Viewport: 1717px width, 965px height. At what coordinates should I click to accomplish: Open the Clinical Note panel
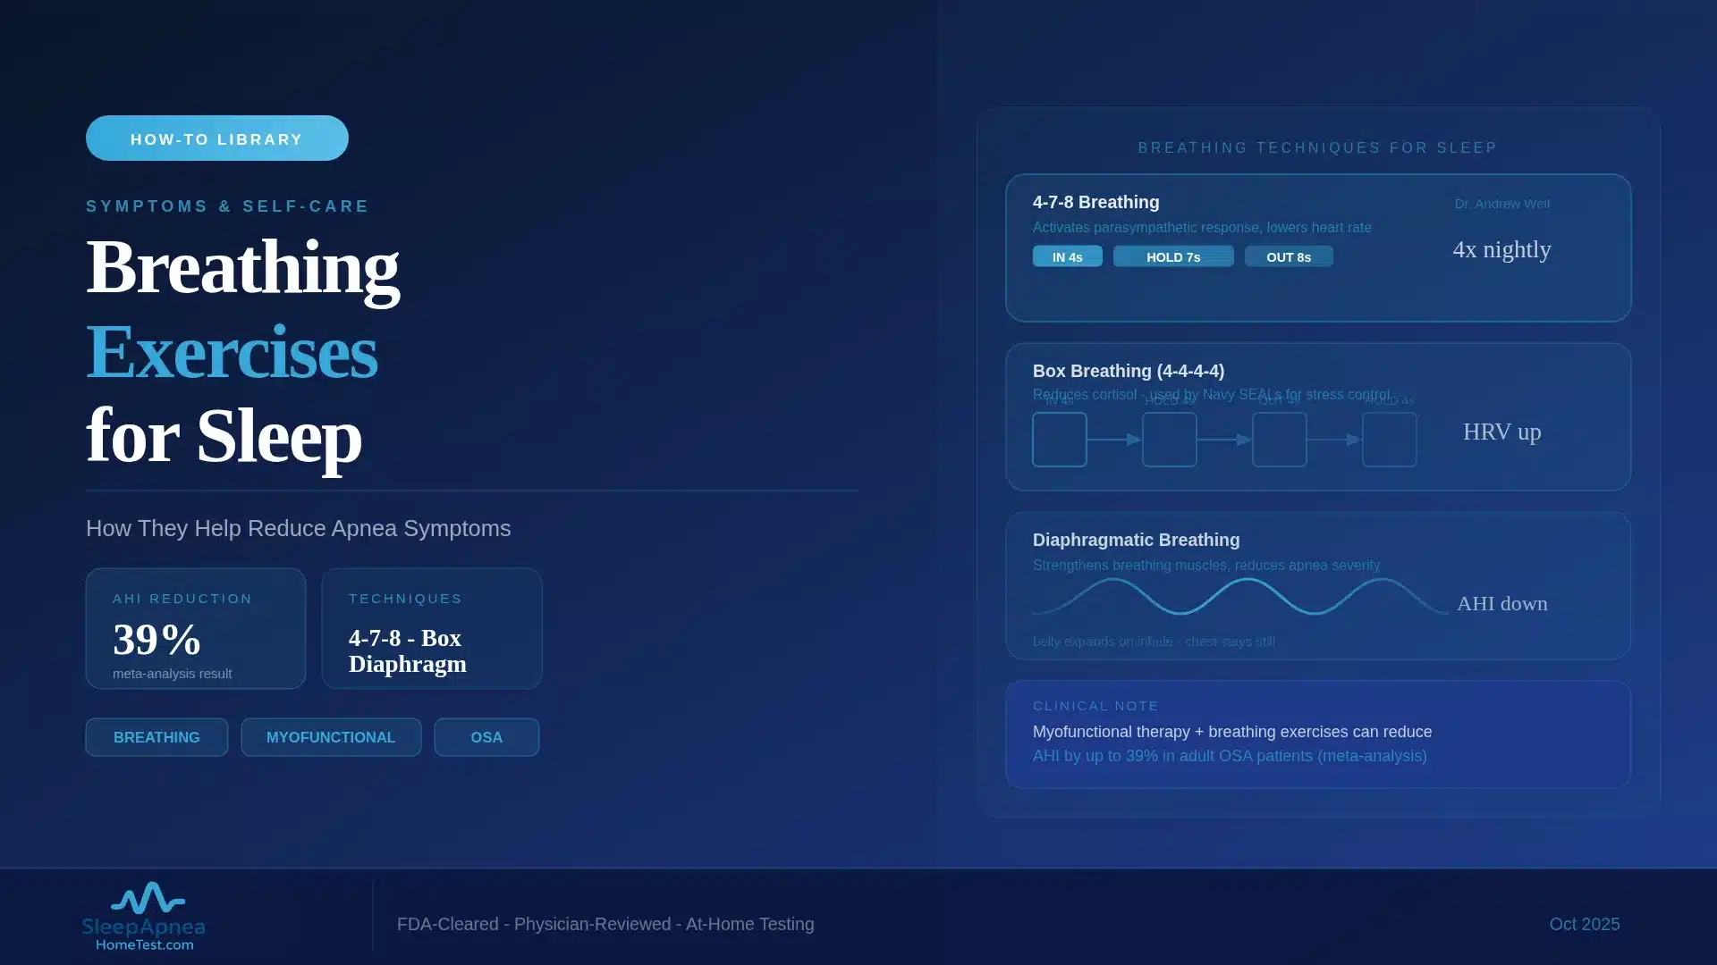tap(1318, 734)
